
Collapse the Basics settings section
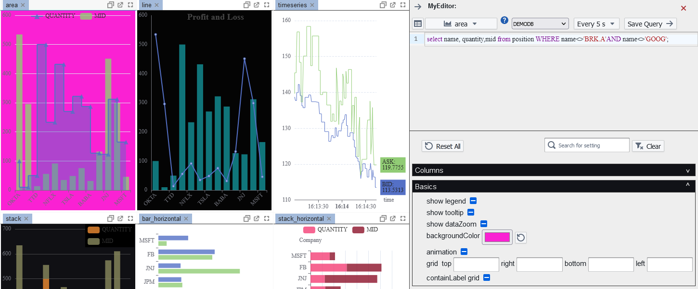coord(554,186)
